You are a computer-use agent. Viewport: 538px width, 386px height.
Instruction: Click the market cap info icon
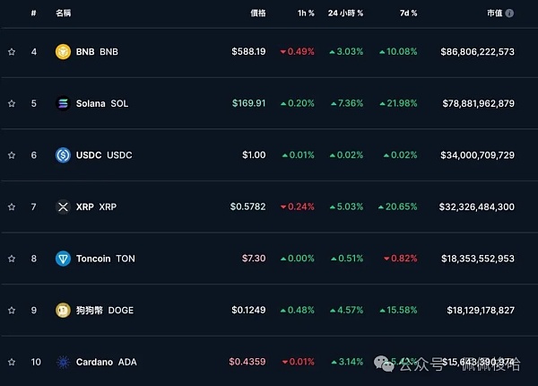pos(509,13)
